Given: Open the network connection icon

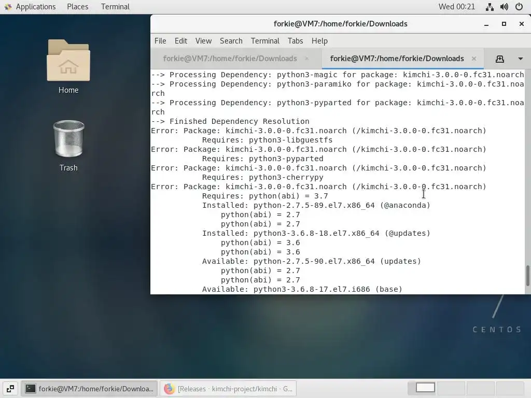Looking at the screenshot, I should (x=490, y=7).
